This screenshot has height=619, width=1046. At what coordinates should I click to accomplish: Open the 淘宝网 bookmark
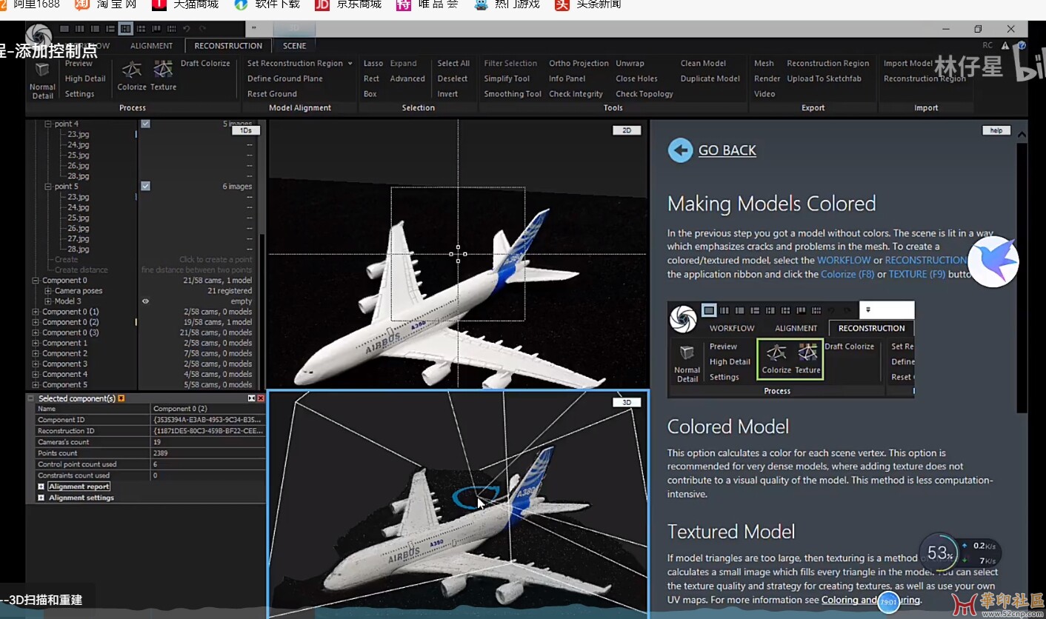point(106,4)
